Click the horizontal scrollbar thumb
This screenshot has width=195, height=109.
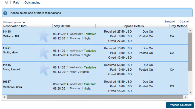[x=95, y=97]
